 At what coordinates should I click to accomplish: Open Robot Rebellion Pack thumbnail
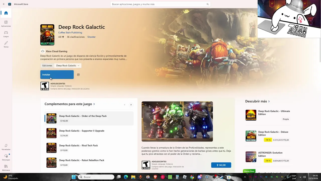click(x=51, y=163)
